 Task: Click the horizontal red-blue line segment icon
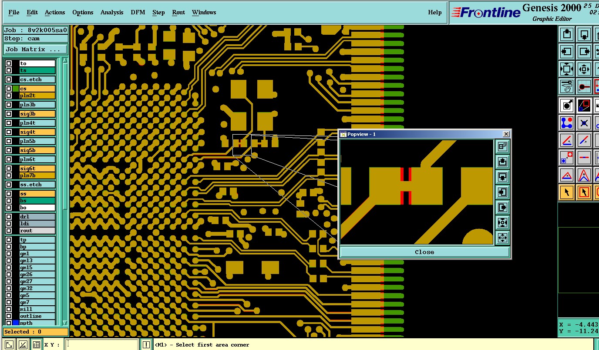tap(584, 158)
